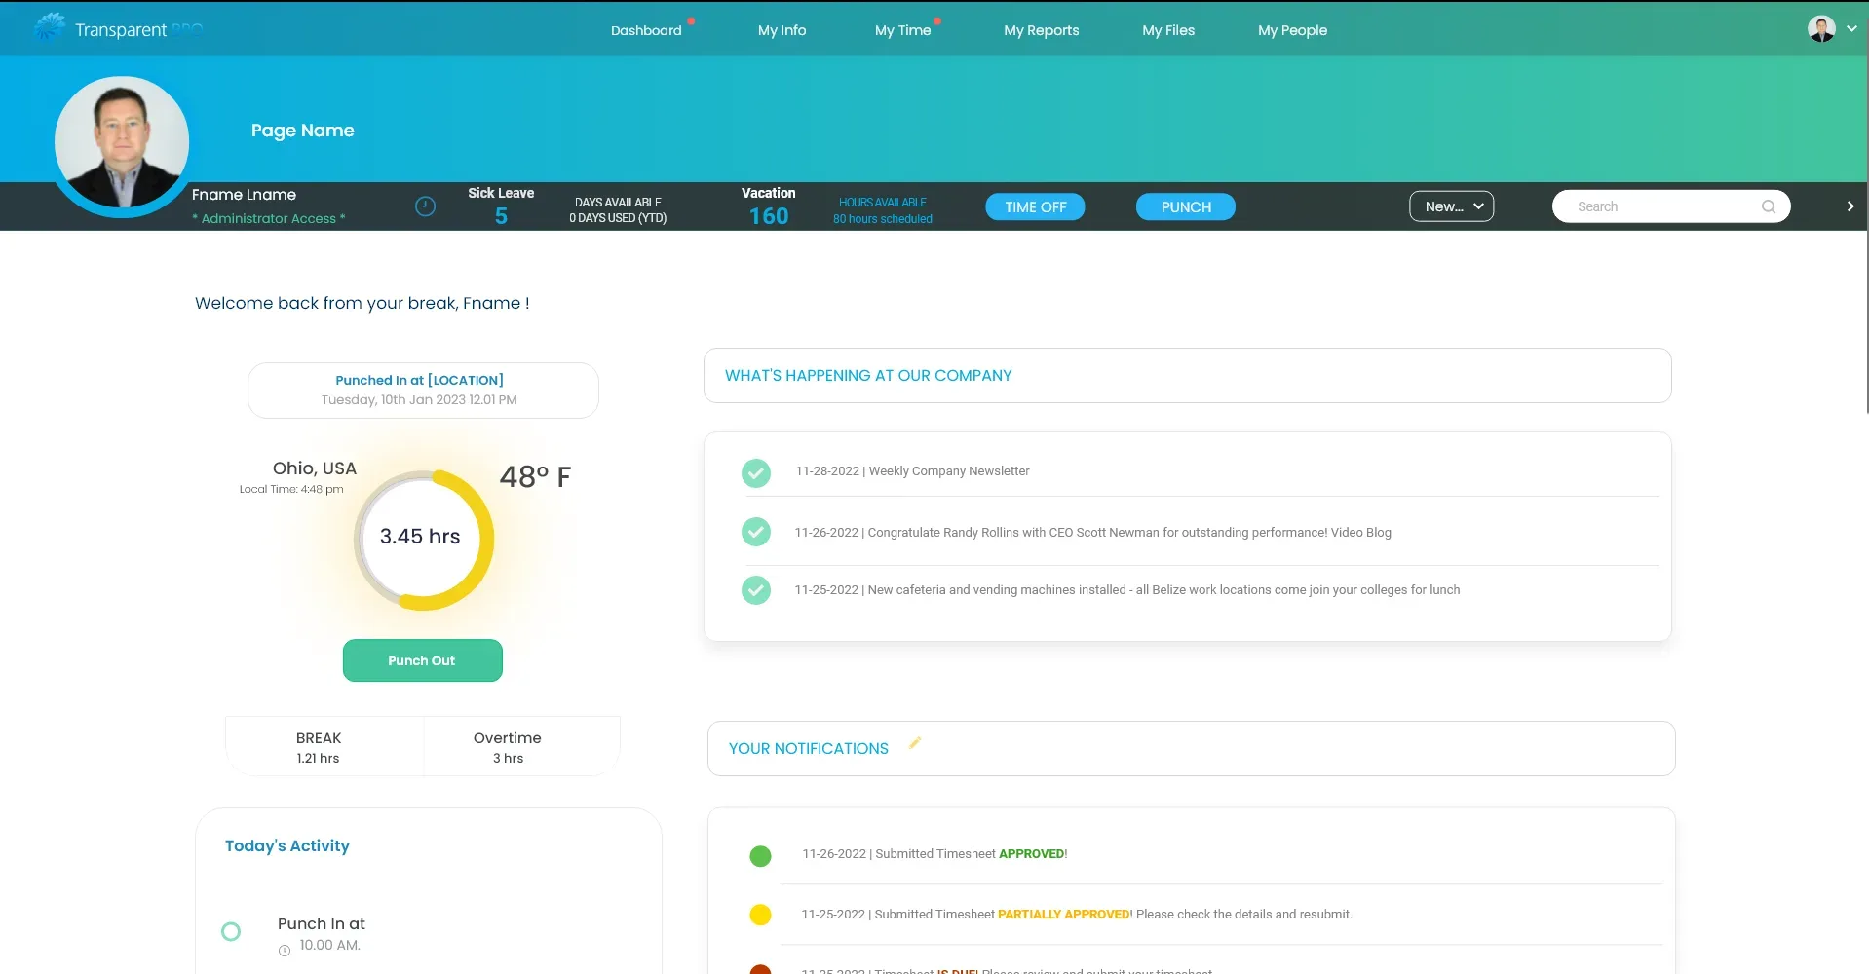
Task: Expand the account menu chevron beside avatar
Action: 1851,29
